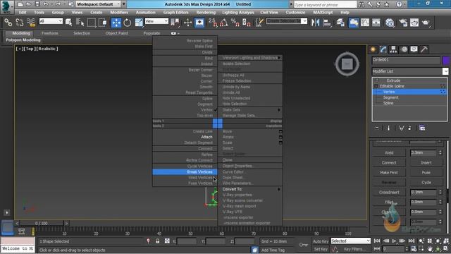The width and height of the screenshot is (451, 254).
Task: Click the CrossInsert button
Action: 389,192
